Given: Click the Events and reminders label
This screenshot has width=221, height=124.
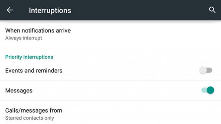Looking at the screenshot, I should (34, 70).
